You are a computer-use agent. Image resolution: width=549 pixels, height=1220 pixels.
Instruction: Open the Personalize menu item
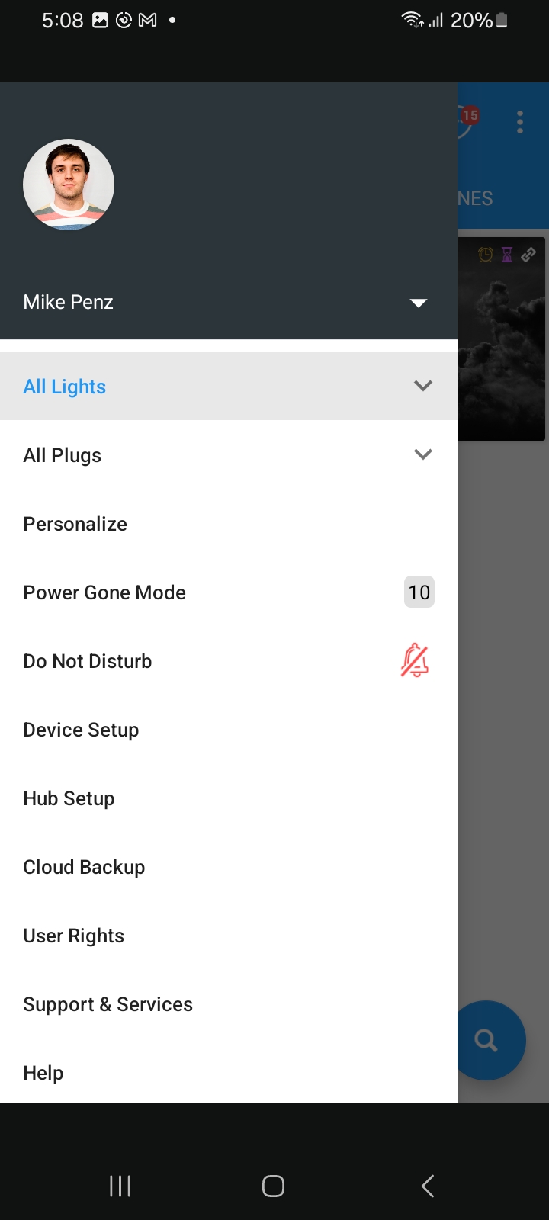(75, 524)
